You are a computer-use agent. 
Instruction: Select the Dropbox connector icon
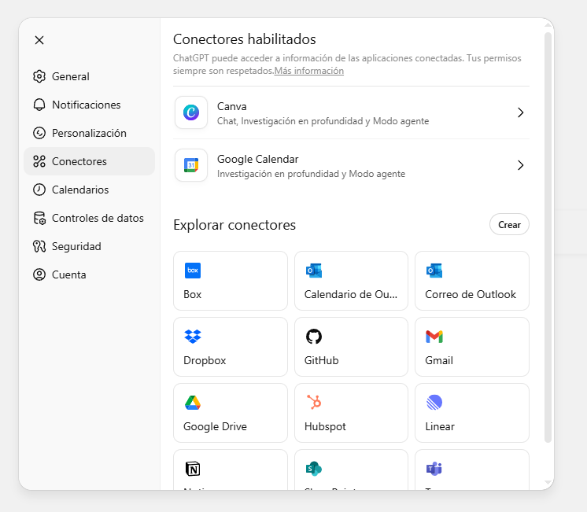[193, 337]
